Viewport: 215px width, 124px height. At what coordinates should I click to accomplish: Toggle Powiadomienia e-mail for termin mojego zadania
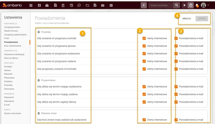point(176,94)
